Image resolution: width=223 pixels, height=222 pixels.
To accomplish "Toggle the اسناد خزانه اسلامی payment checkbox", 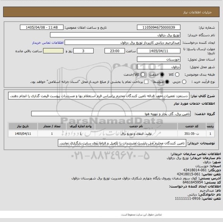I will pos(146,82).
